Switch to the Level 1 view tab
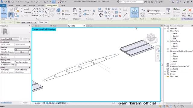193x108 pixels. (x=37, y=26)
